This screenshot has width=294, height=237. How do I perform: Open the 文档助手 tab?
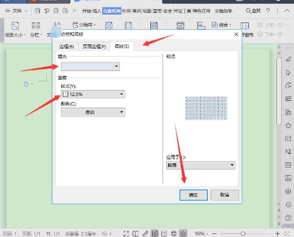(223, 11)
